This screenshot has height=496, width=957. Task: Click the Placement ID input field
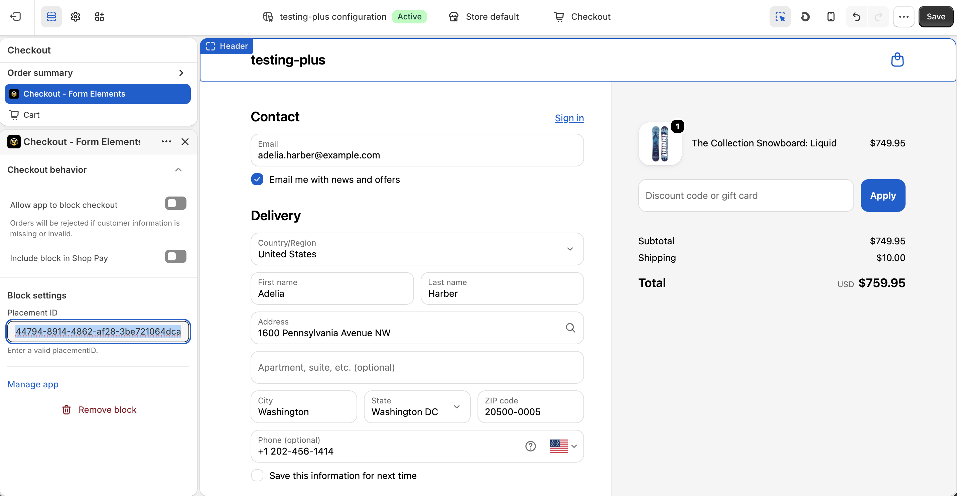(98, 331)
